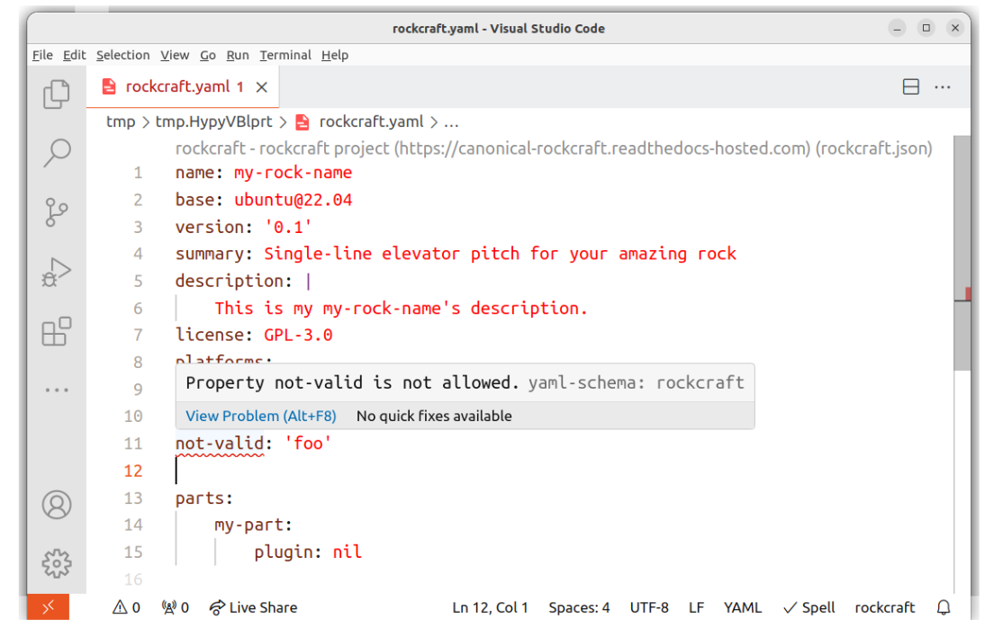
Task: Open the Edit menu
Action: 74,55
